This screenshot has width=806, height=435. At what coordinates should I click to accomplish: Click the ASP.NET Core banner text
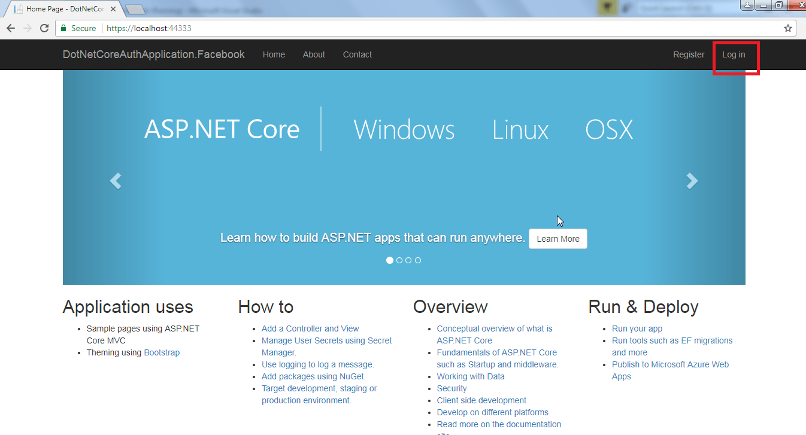coord(222,129)
